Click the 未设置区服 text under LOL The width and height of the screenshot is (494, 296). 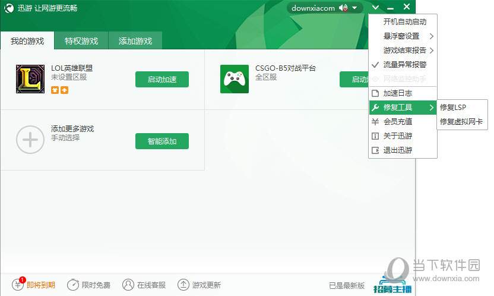[69, 77]
